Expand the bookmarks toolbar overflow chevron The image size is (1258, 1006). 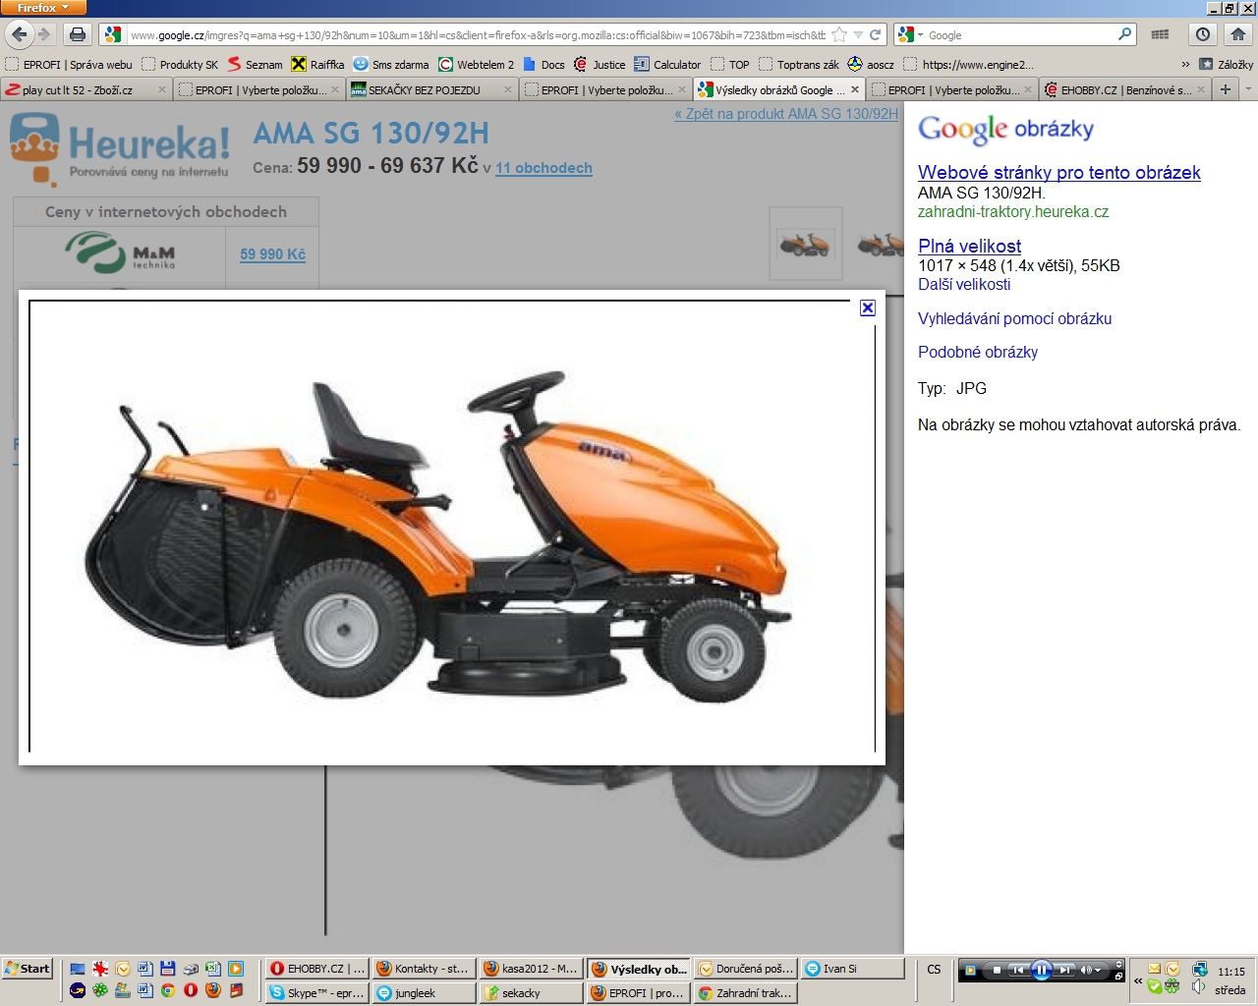tap(1185, 64)
